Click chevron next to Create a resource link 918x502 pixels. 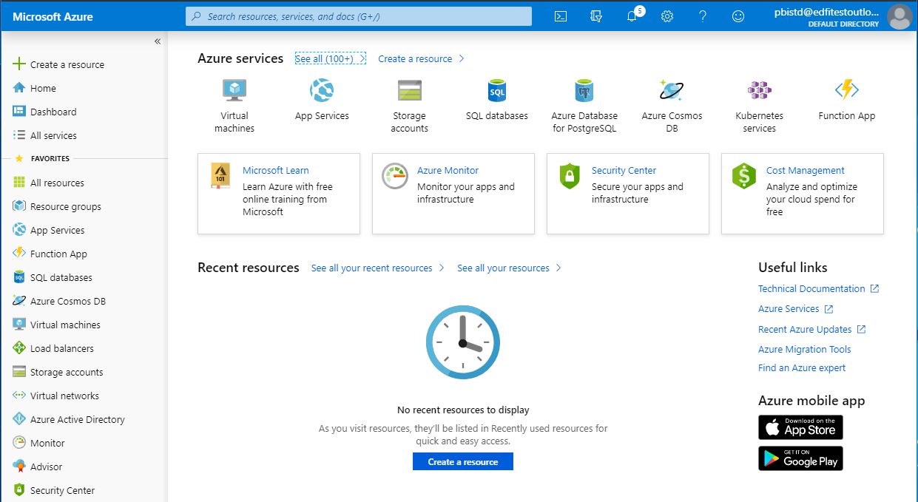point(462,58)
